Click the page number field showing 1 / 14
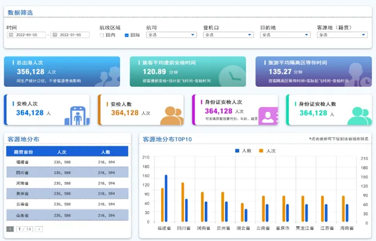This screenshot has height=241, width=376. 24,229
